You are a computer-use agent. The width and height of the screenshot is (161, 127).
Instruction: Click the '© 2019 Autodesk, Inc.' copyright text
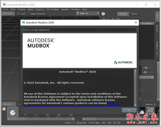click(x=54, y=83)
